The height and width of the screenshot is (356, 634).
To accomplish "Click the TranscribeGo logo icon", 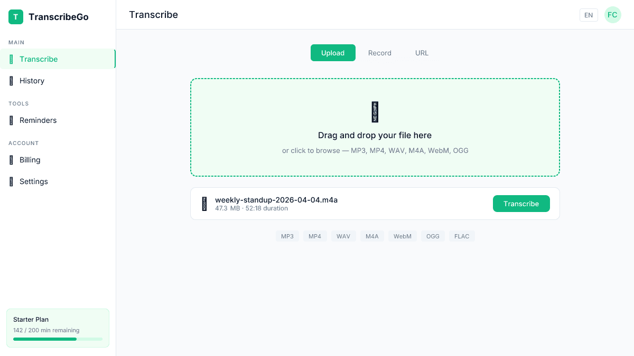I will (x=15, y=16).
